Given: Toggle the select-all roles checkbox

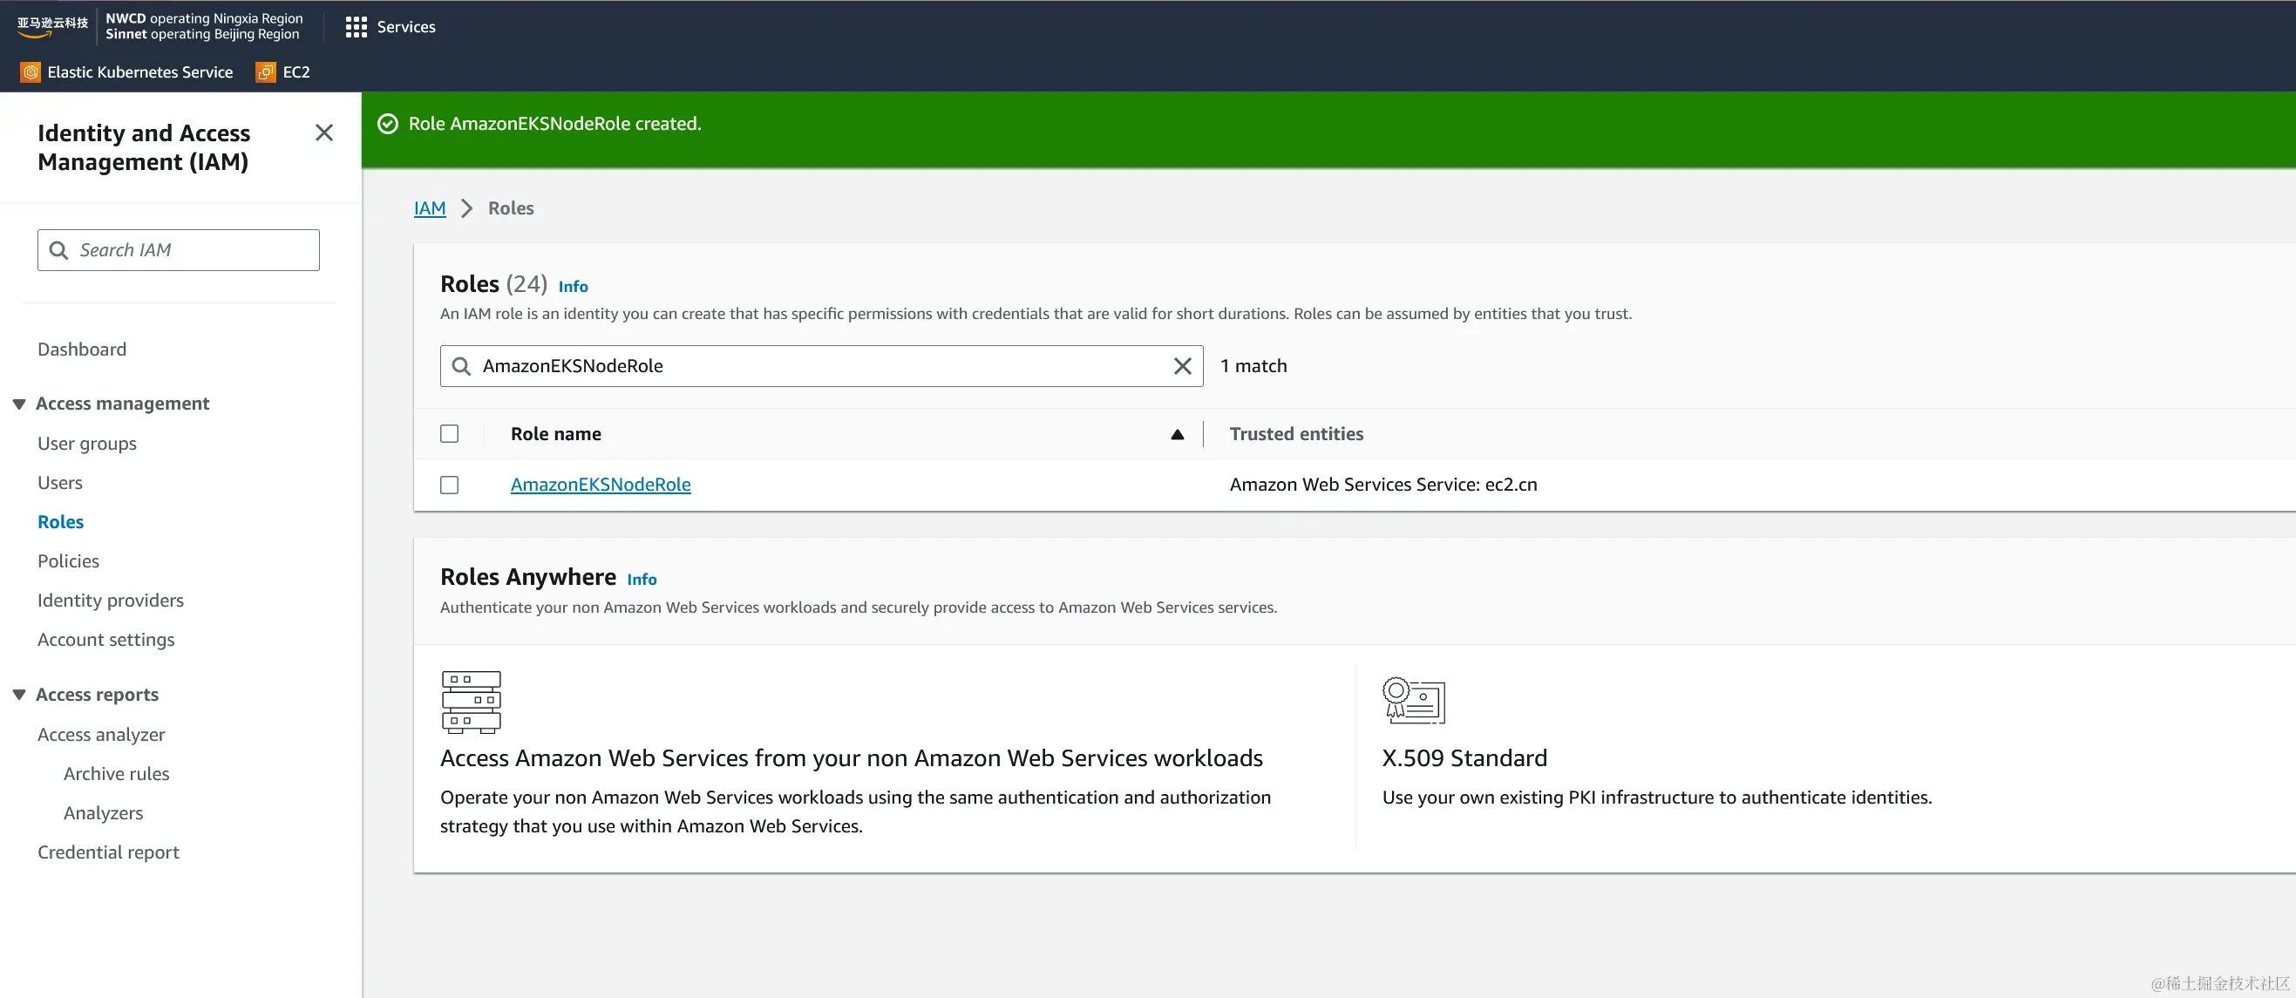Looking at the screenshot, I should click(x=449, y=434).
